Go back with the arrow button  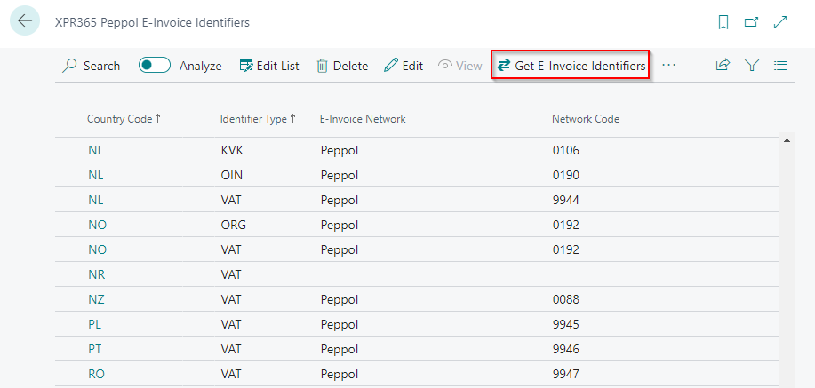point(24,20)
